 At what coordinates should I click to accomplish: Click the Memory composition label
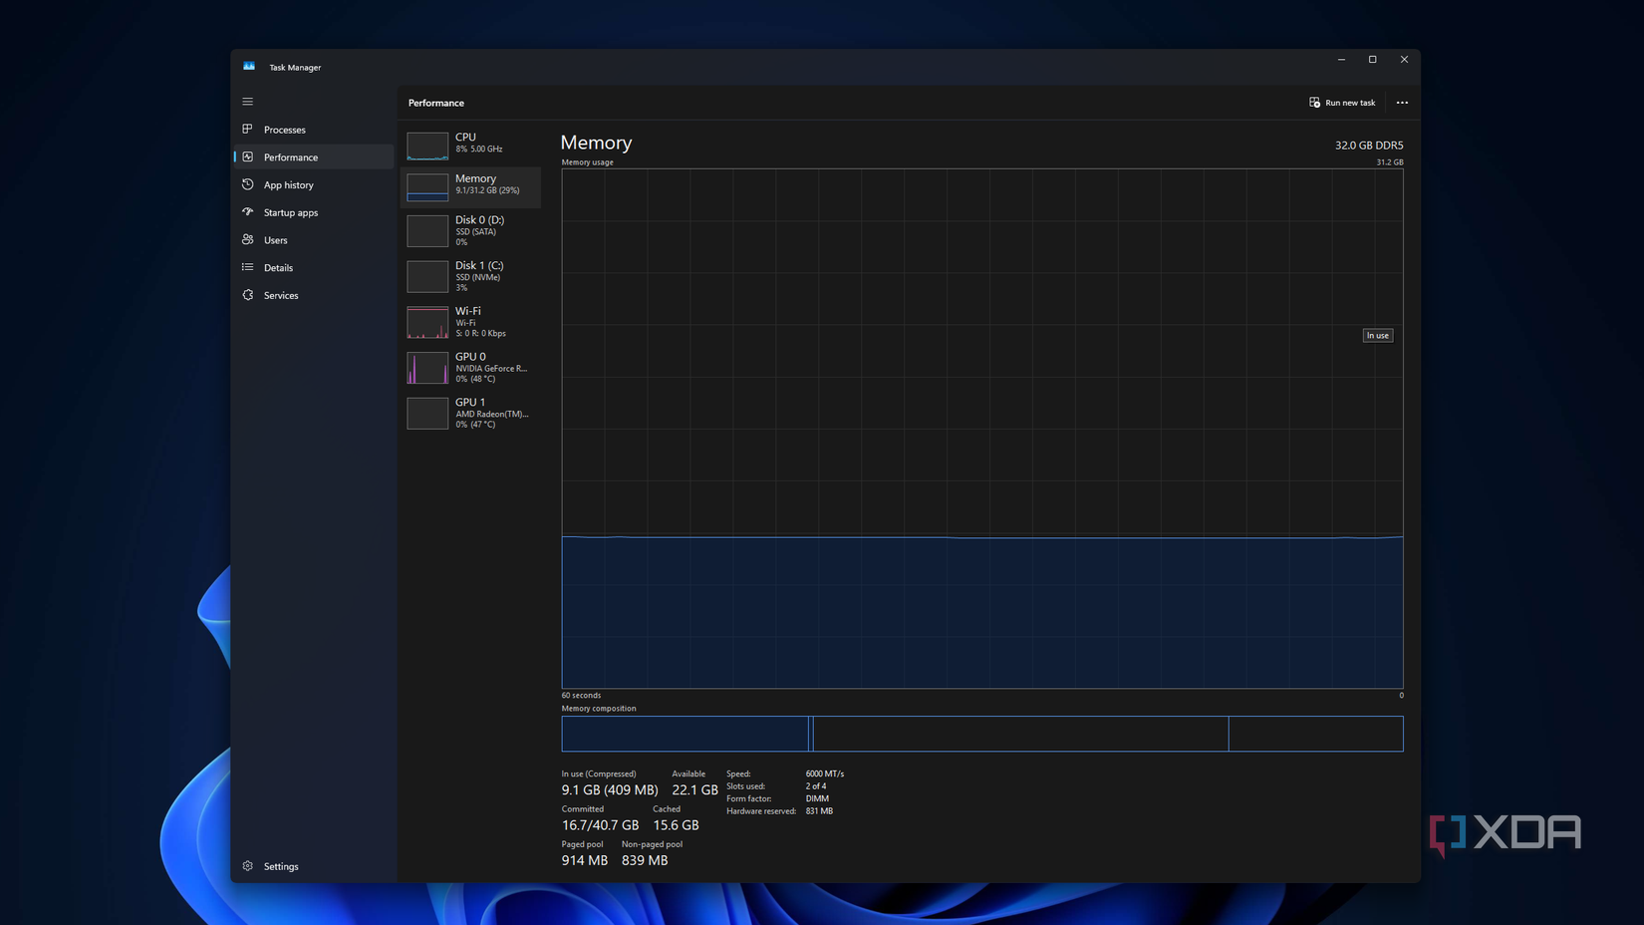[599, 709]
